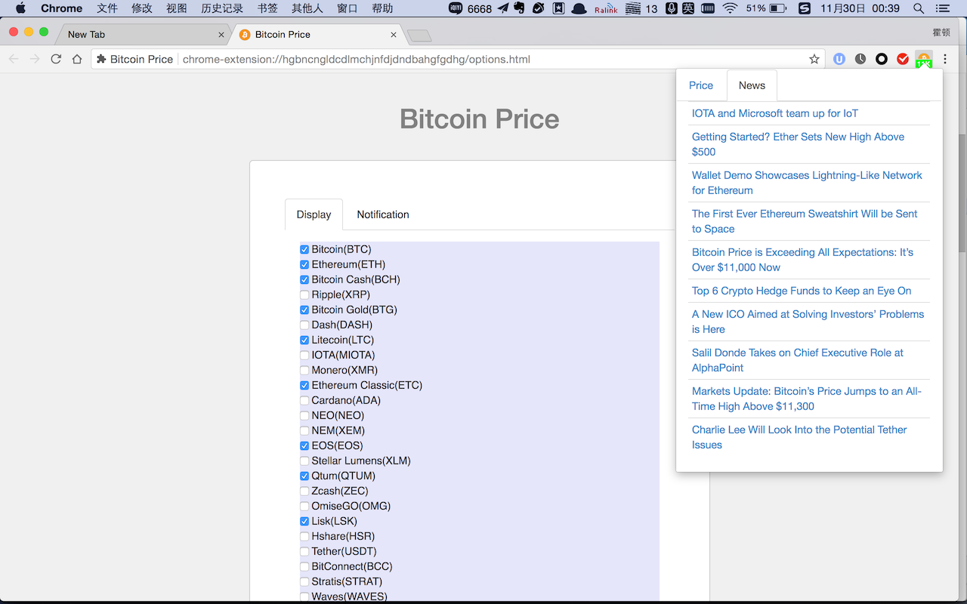This screenshot has width=967, height=604.
Task: Click the Evernote elephant menu bar icon
Action: tap(520, 8)
